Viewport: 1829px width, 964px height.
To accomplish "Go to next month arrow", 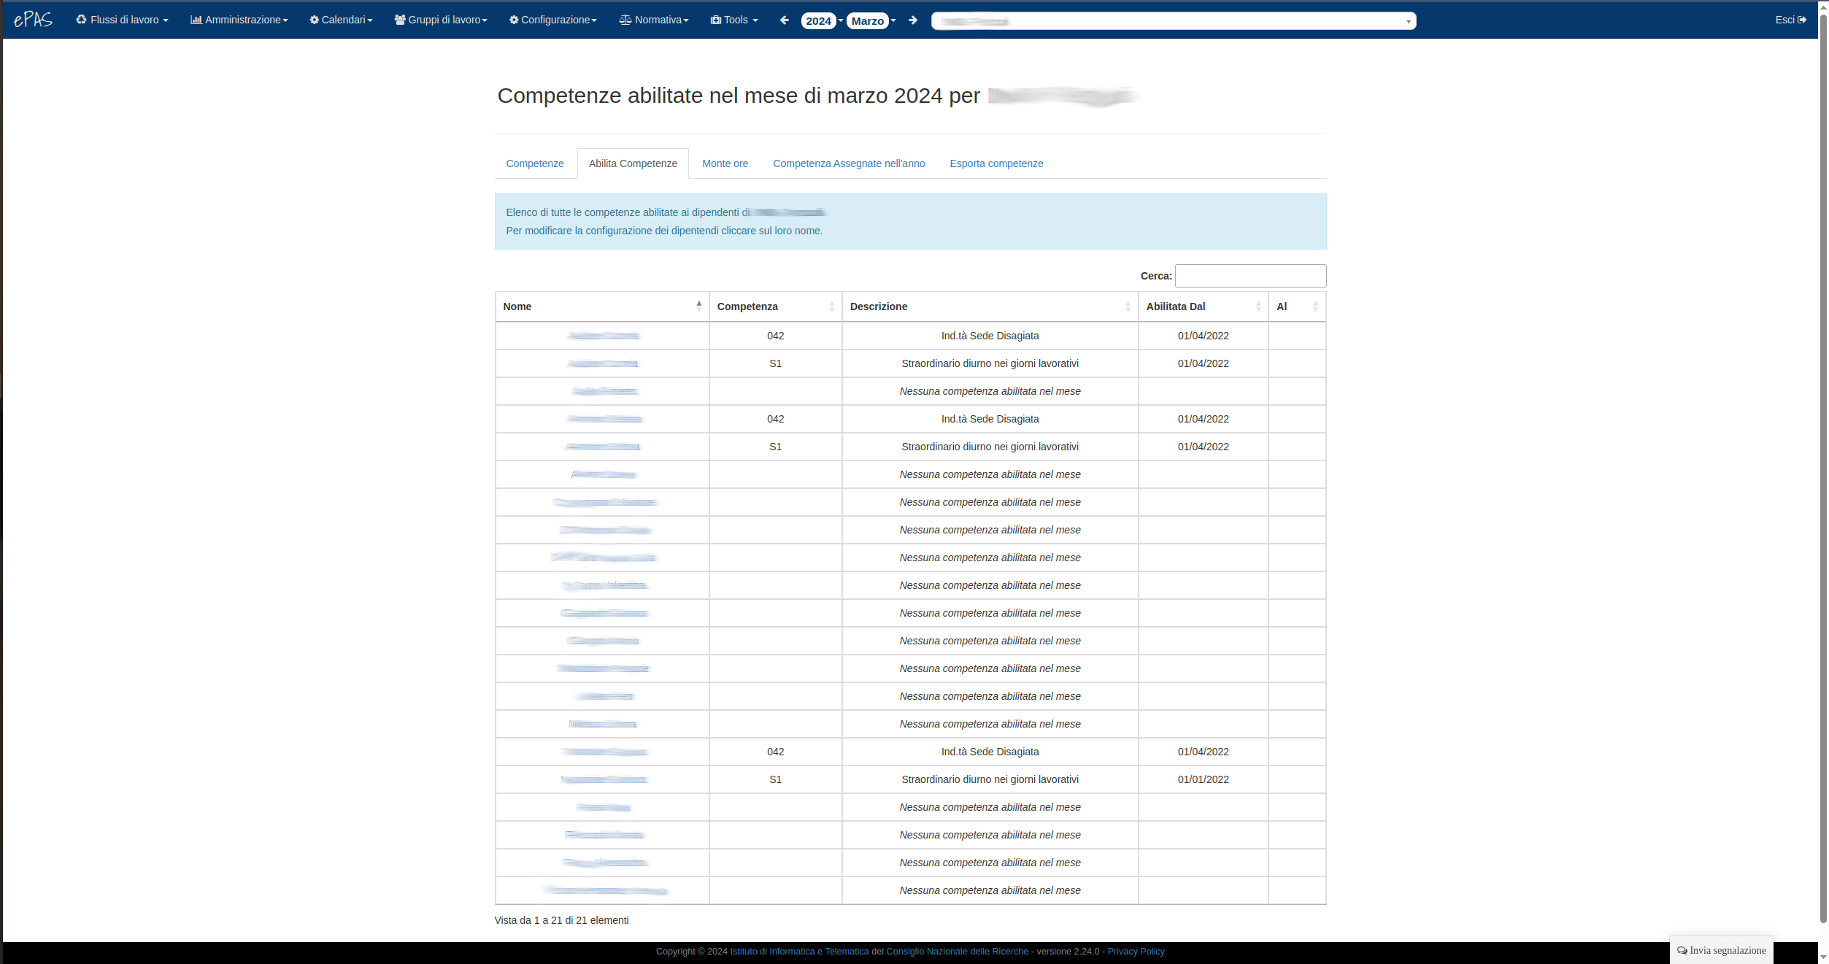I will (913, 20).
